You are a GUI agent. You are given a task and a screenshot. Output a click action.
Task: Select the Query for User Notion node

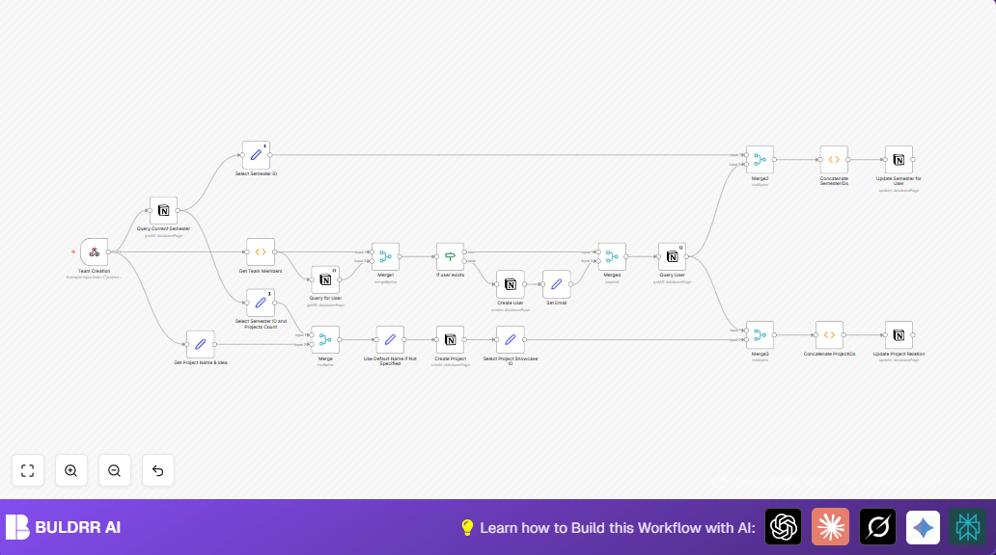point(325,279)
